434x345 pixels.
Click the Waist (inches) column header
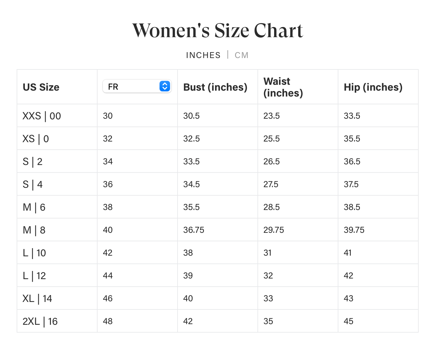(283, 87)
